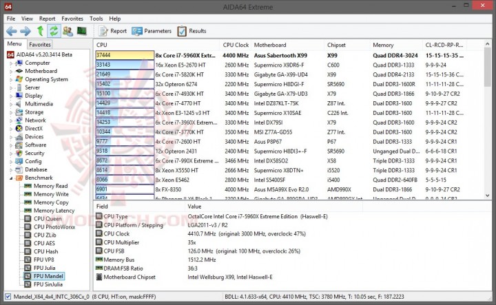Click the results list scroll up arrow

(x=488, y=44)
